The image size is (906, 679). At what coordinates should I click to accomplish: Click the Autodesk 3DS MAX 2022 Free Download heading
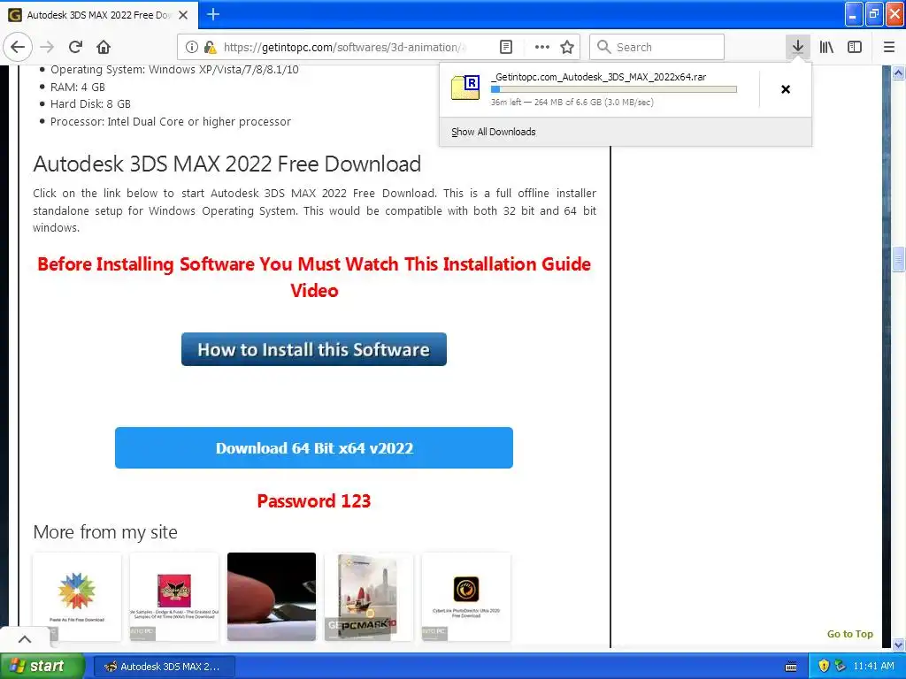coord(227,164)
